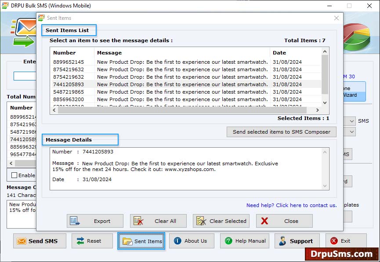
Task: Click the Message Details pane scroll down arrow
Action: 325,186
